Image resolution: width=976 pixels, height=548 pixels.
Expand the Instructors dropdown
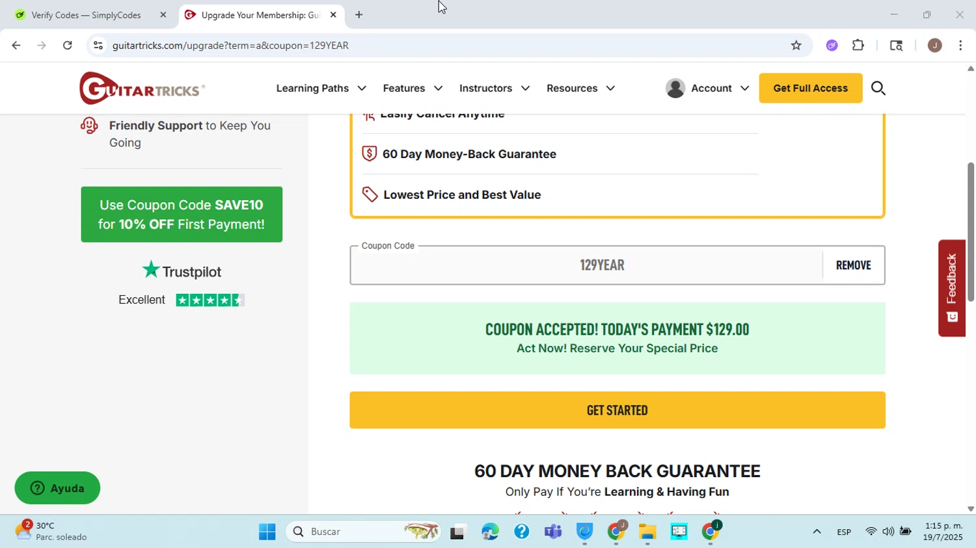click(x=495, y=88)
